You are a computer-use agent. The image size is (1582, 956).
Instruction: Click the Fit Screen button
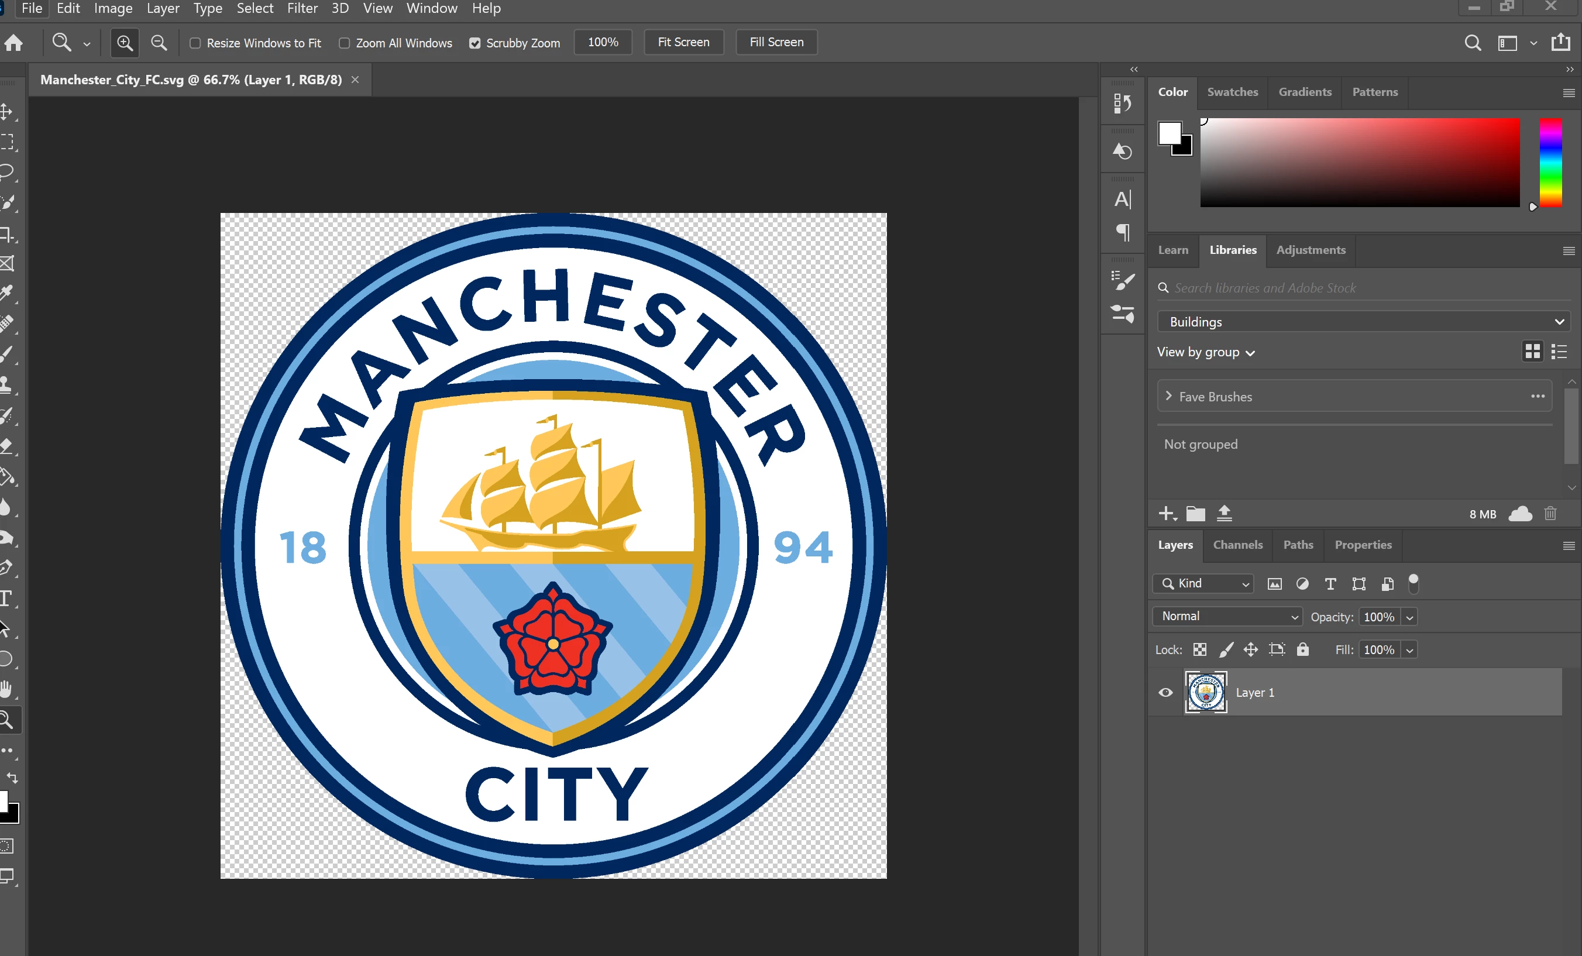[683, 42]
